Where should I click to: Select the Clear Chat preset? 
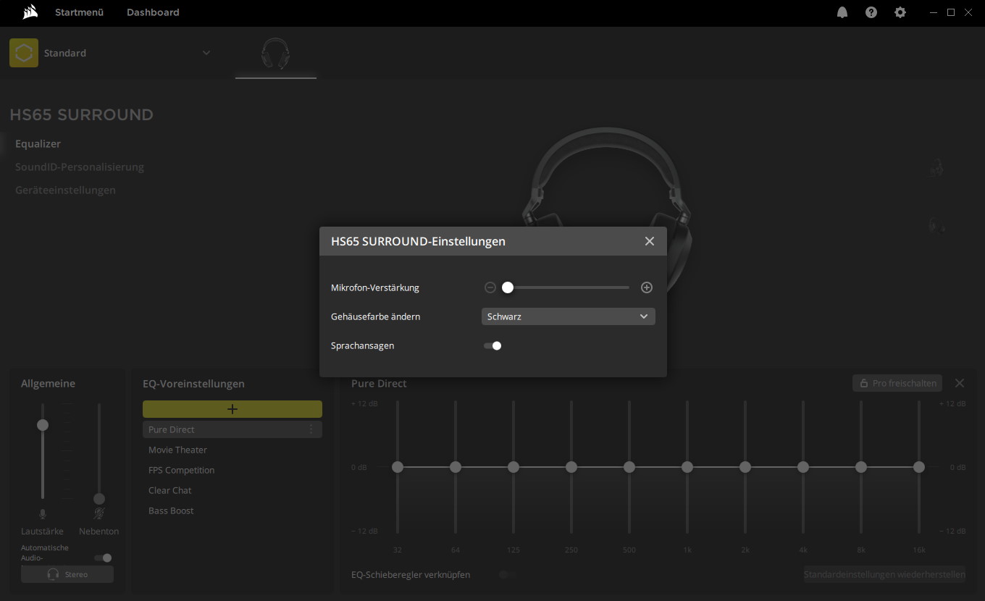(232, 490)
